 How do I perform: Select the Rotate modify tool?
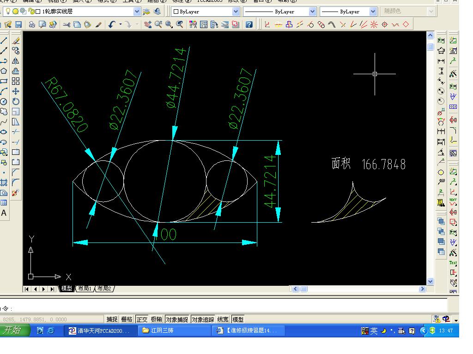[16, 101]
